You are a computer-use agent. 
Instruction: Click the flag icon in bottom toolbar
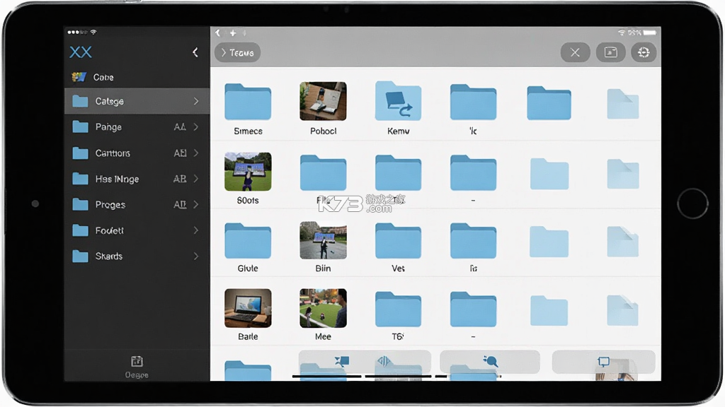point(342,361)
